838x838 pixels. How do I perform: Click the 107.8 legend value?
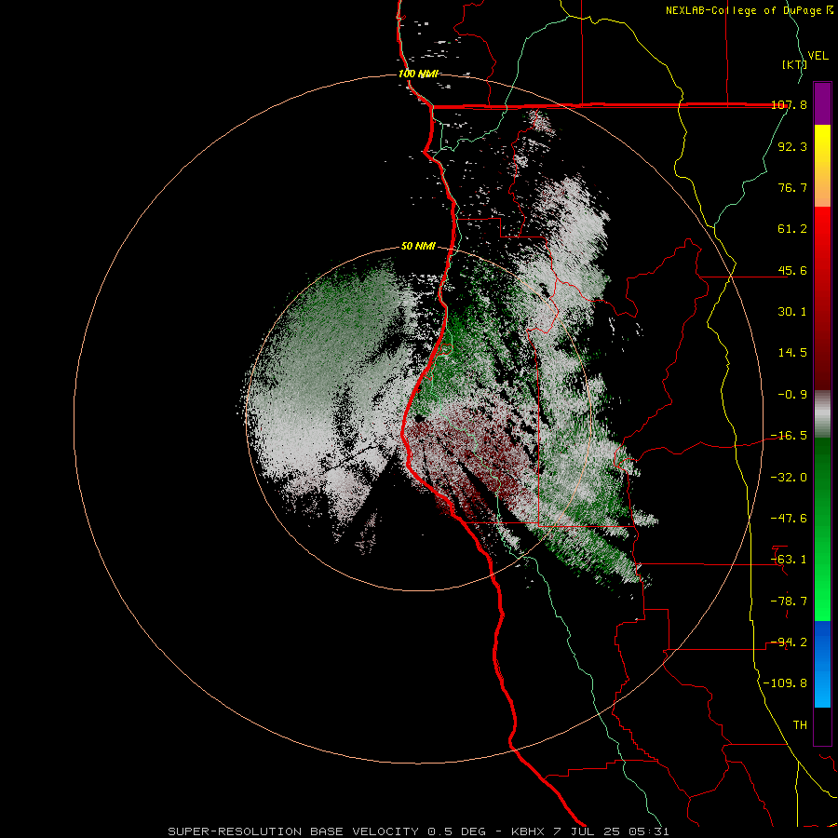pos(790,105)
